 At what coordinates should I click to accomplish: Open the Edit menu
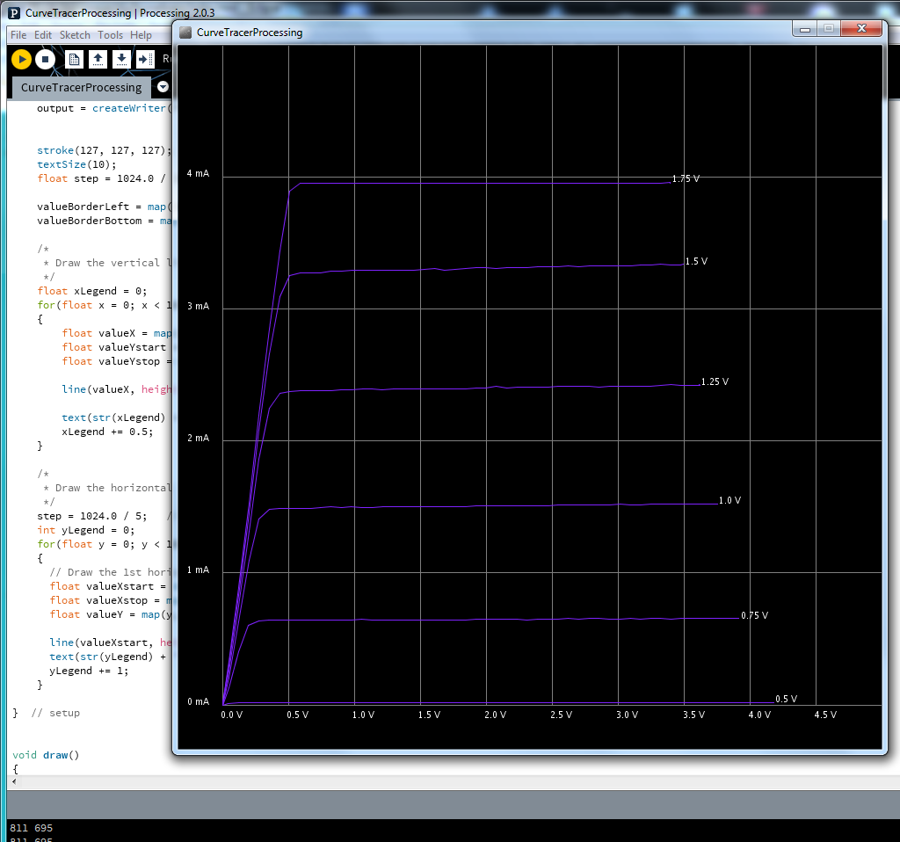click(43, 35)
